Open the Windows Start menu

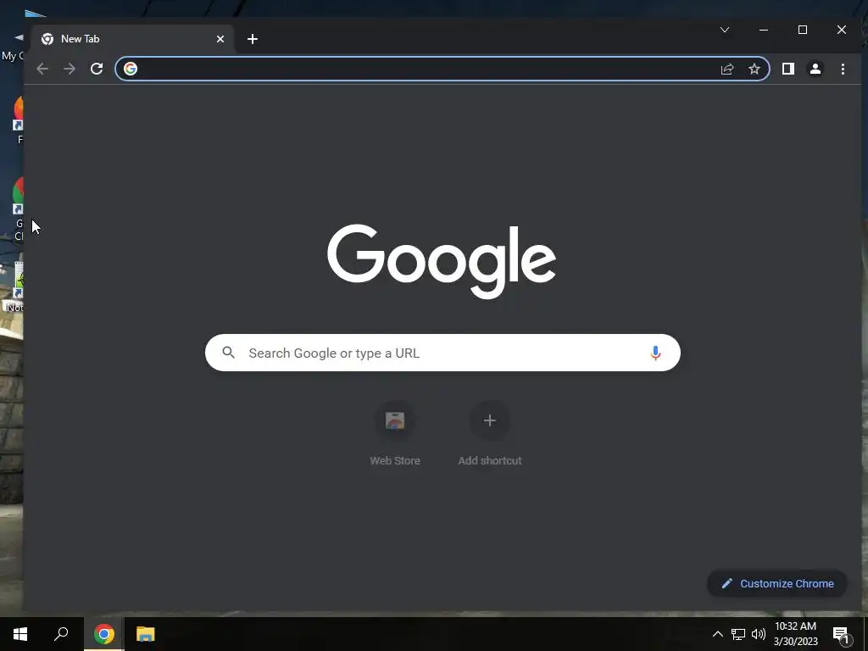[20, 634]
